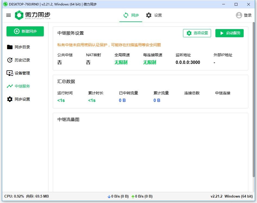Image resolution: width=257 pixels, height=203 pixels.
Task: Click the 内存: 69.5 MB status text
Action: (38, 196)
